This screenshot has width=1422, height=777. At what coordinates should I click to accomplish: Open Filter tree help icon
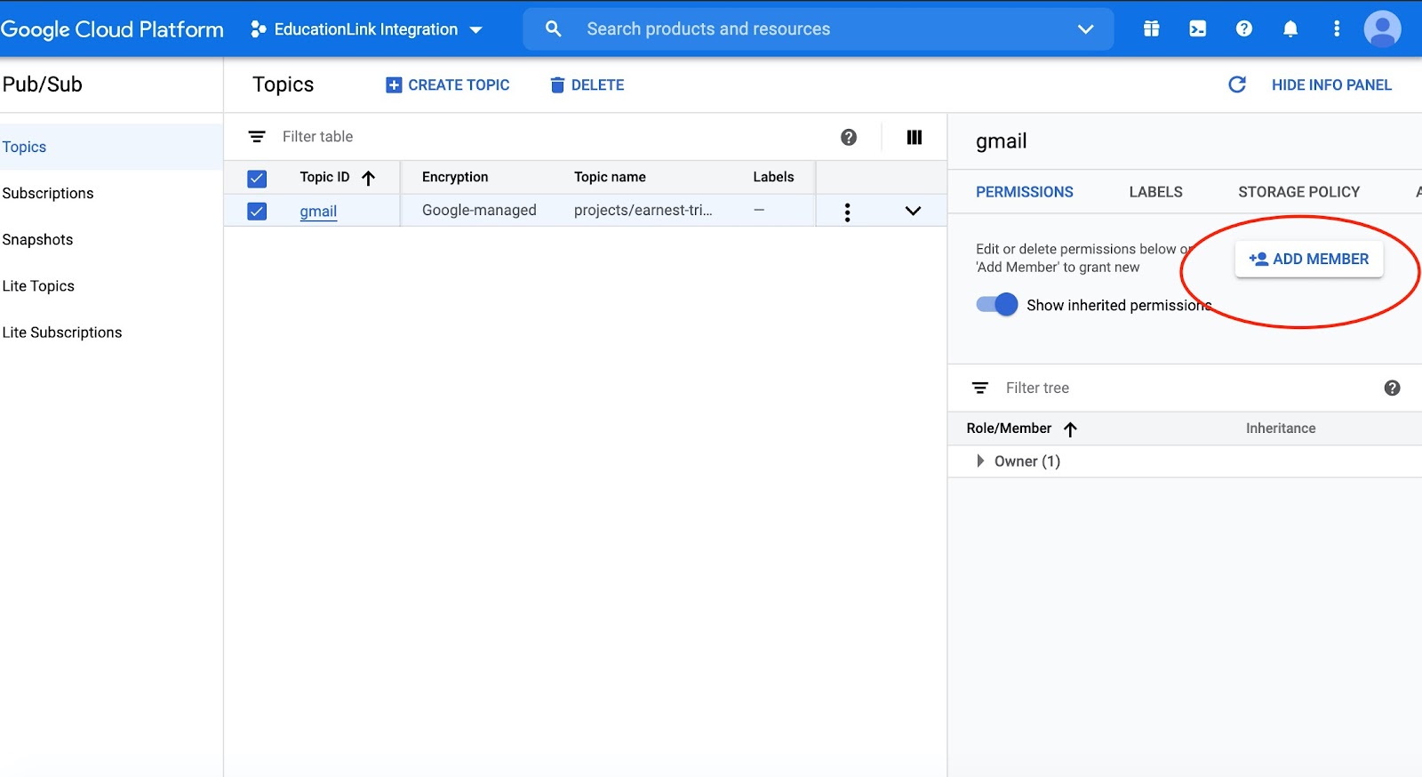[1392, 388]
